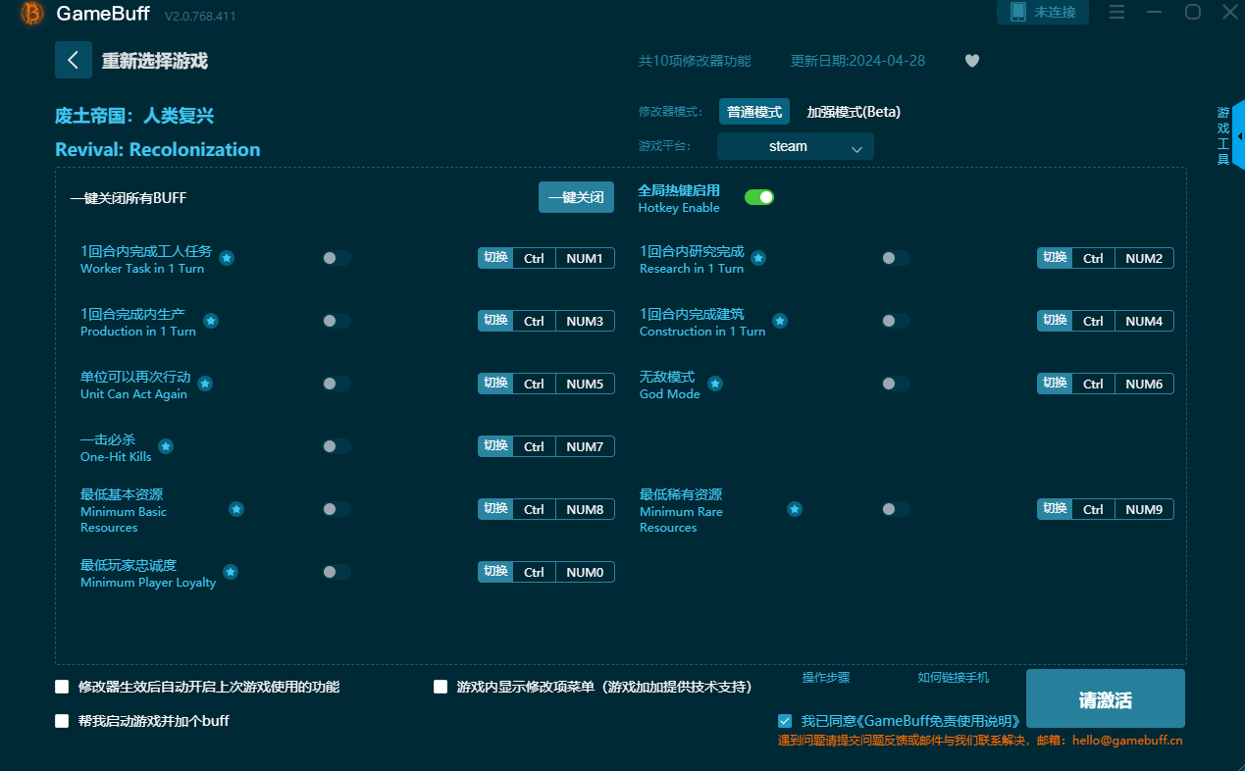The image size is (1245, 771).
Task: Click star icon next to One-Hit Kills
Action: click(x=166, y=446)
